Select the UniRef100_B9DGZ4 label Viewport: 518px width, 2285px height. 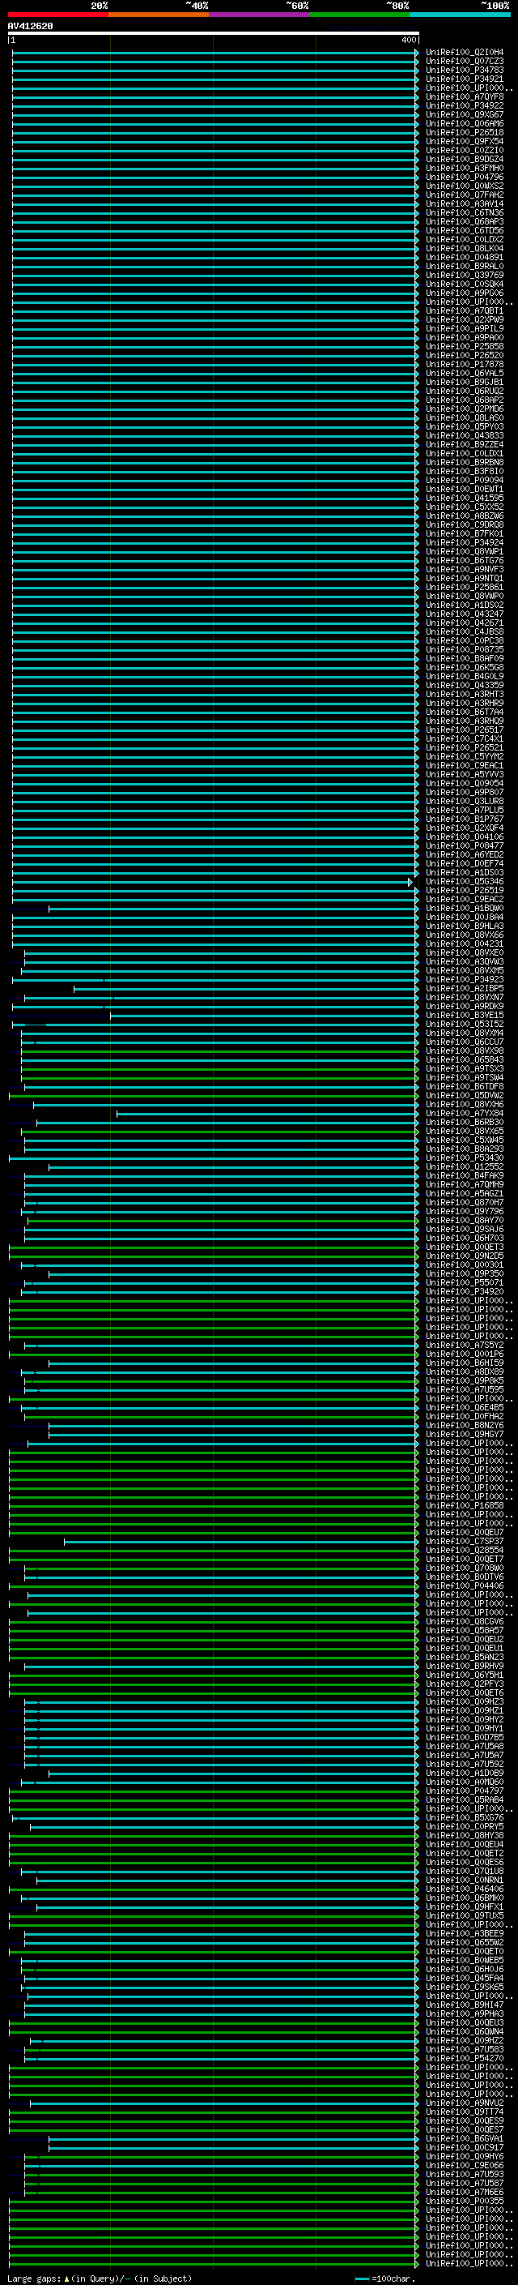(x=465, y=160)
